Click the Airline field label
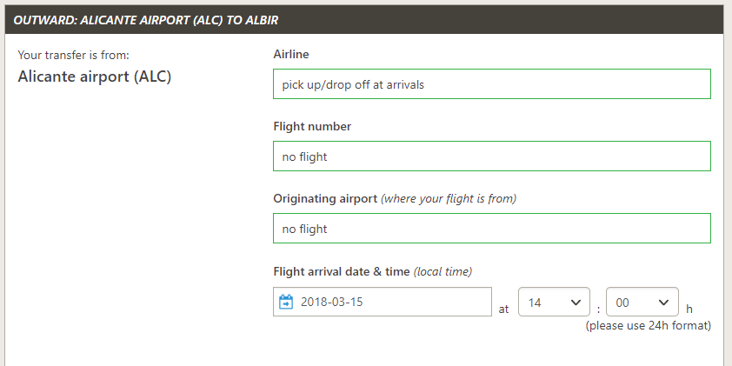This screenshot has height=366, width=732. [291, 54]
